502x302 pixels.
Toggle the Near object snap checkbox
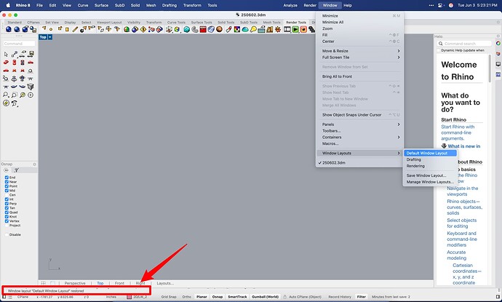(7, 182)
